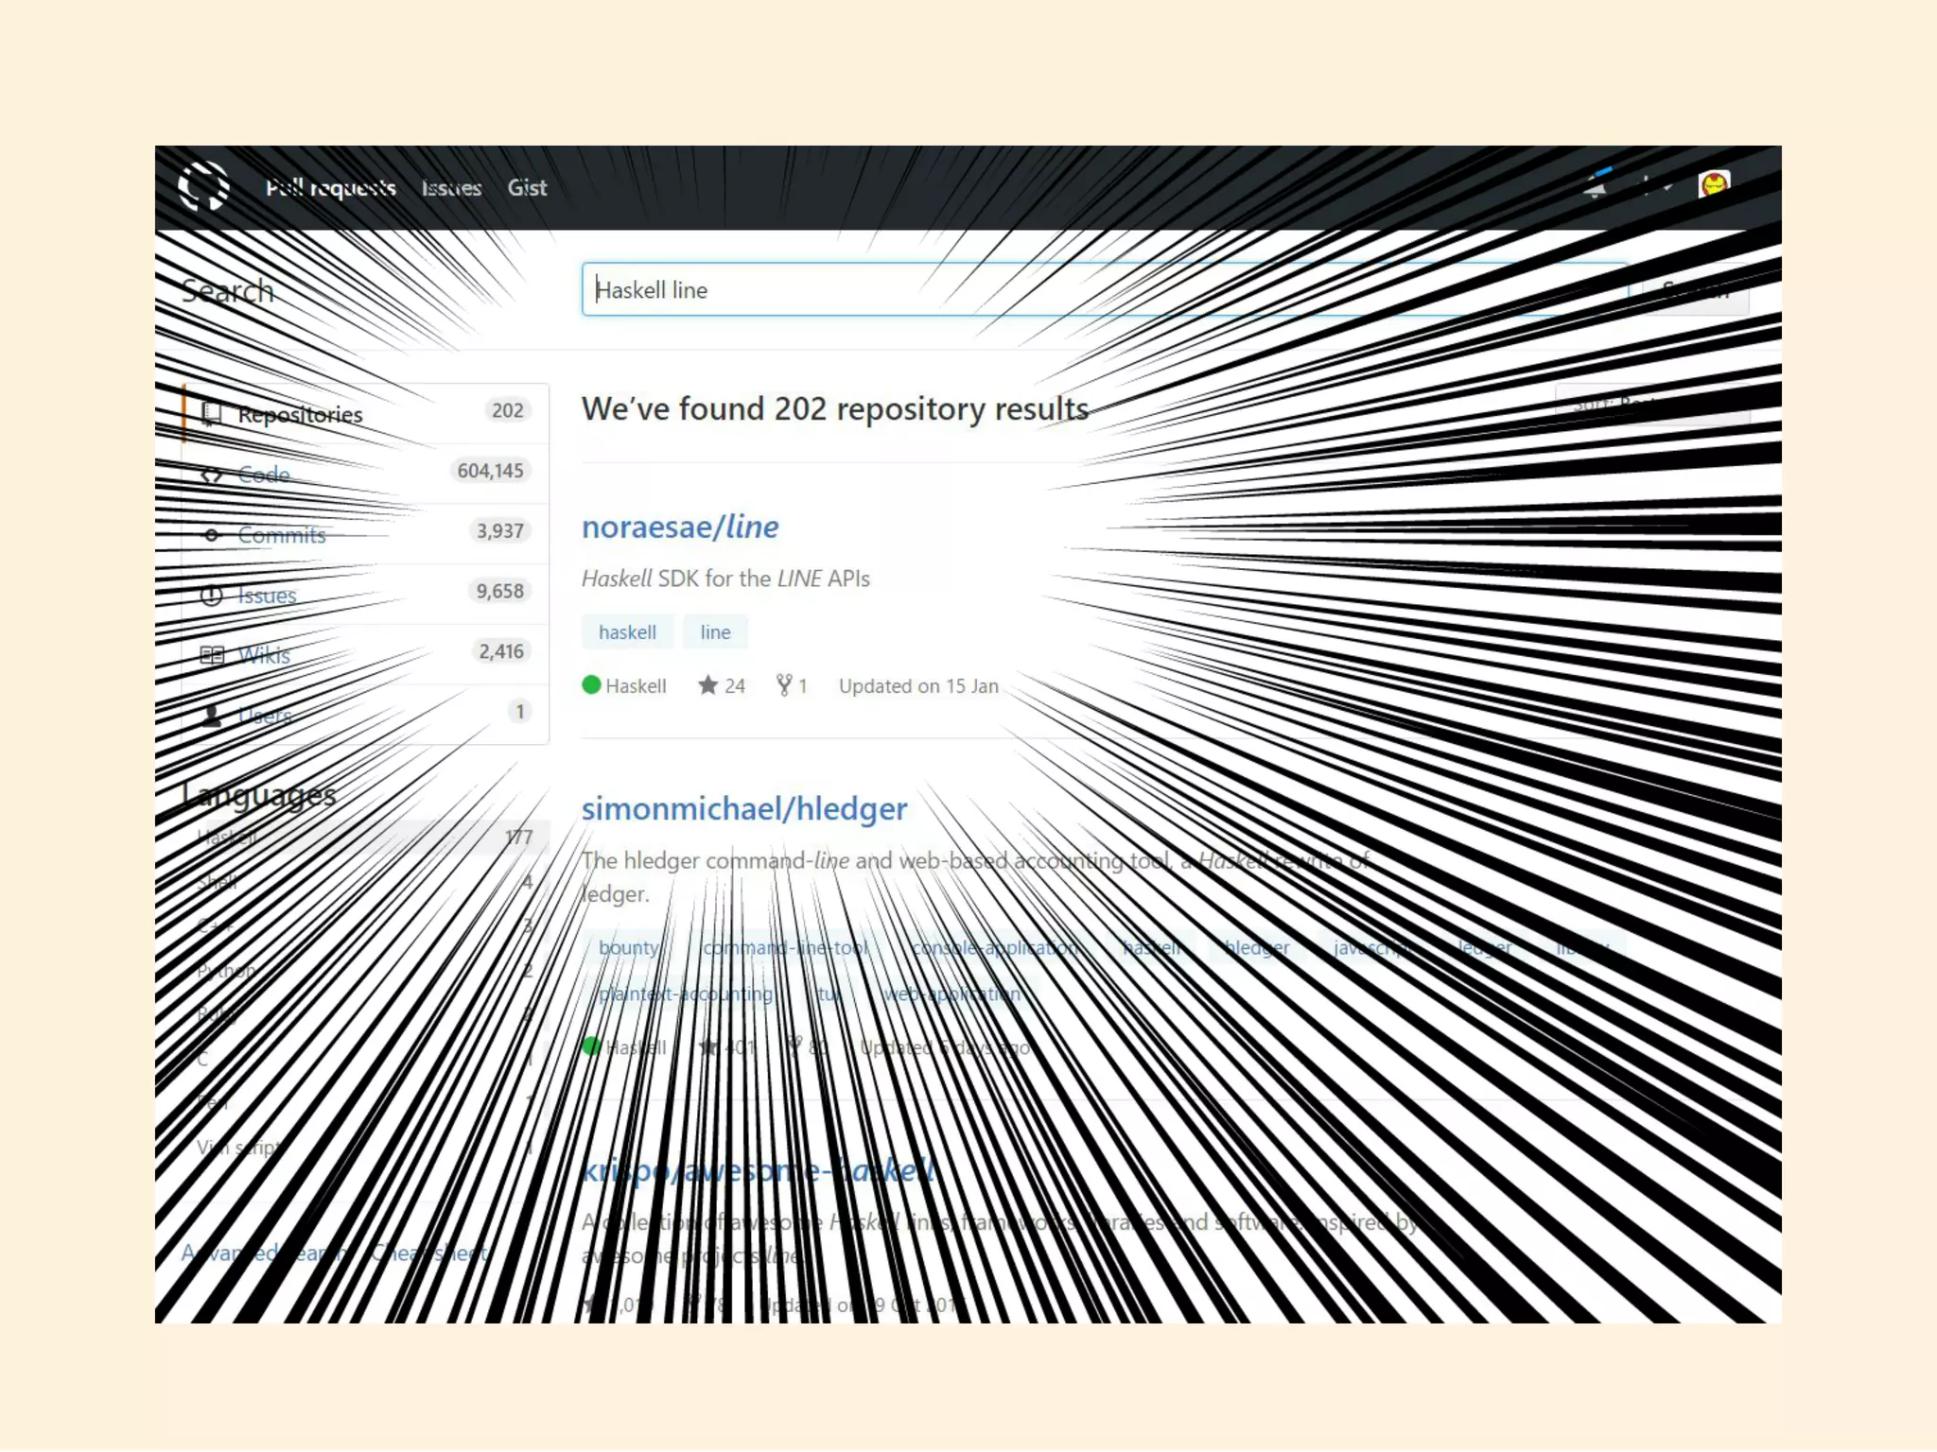Image resolution: width=1937 pixels, height=1452 pixels.
Task: Open the noraesae/line repository link
Action: tap(680, 527)
